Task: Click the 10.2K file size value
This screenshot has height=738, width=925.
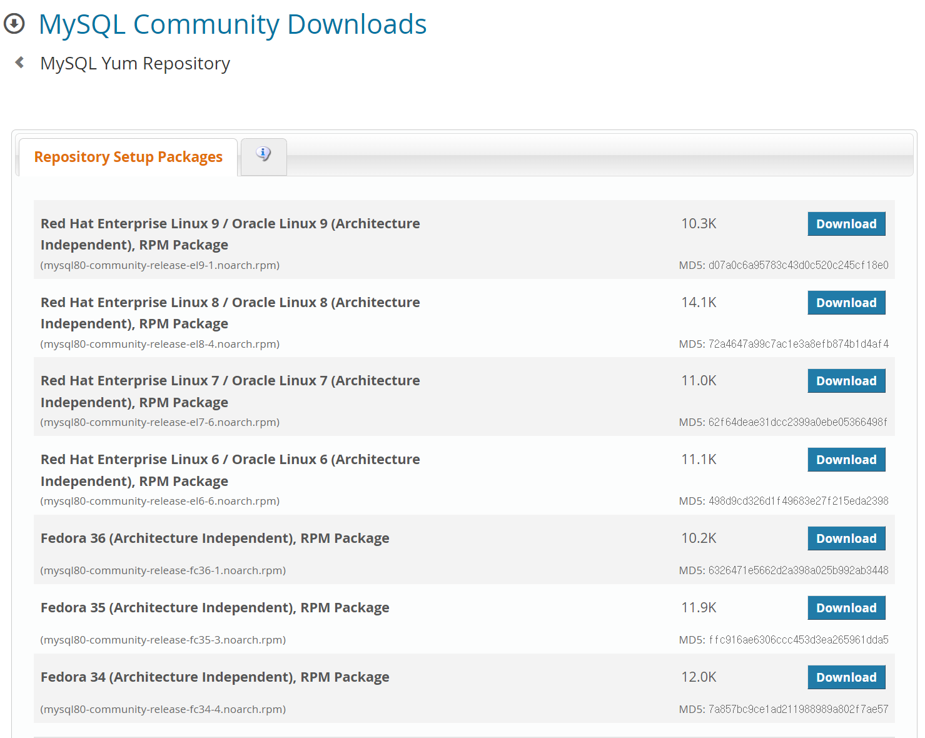Action: tap(699, 538)
